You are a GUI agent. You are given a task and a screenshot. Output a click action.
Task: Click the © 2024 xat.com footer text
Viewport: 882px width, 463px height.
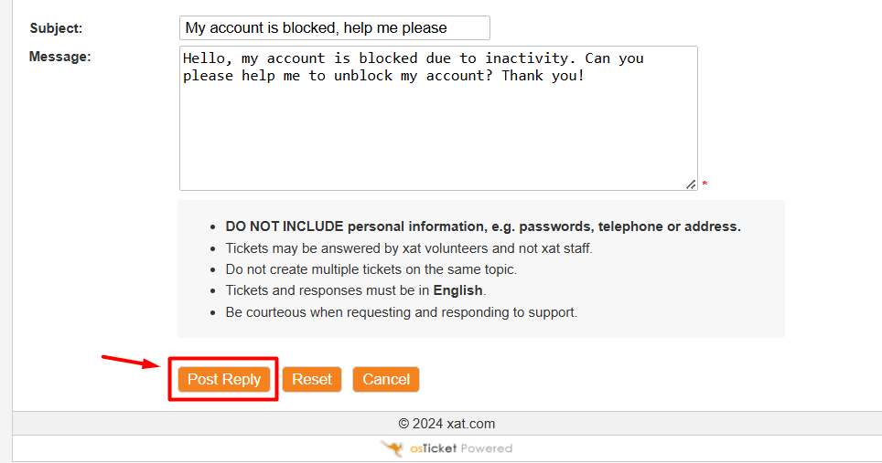(x=446, y=424)
